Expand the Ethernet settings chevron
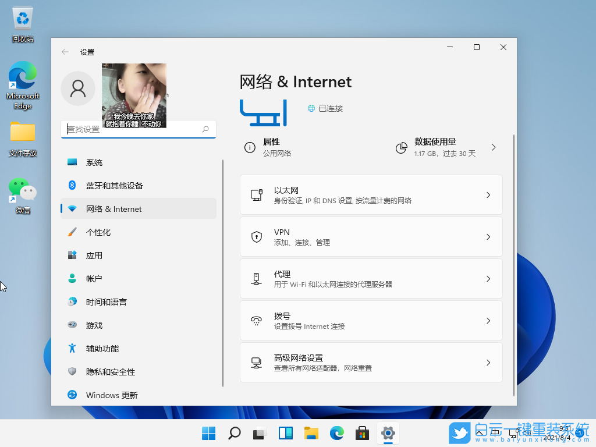The image size is (596, 447). point(488,194)
